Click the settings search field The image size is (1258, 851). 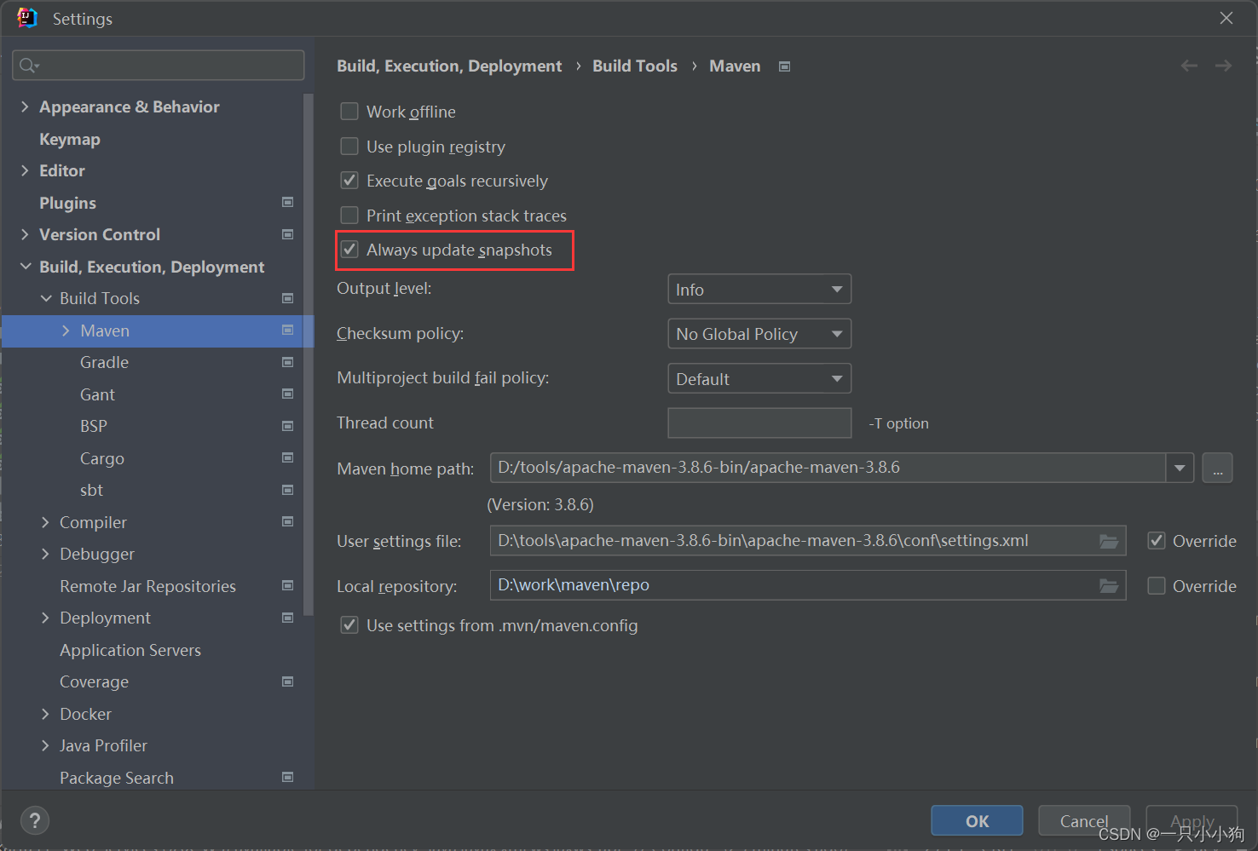[159, 66]
